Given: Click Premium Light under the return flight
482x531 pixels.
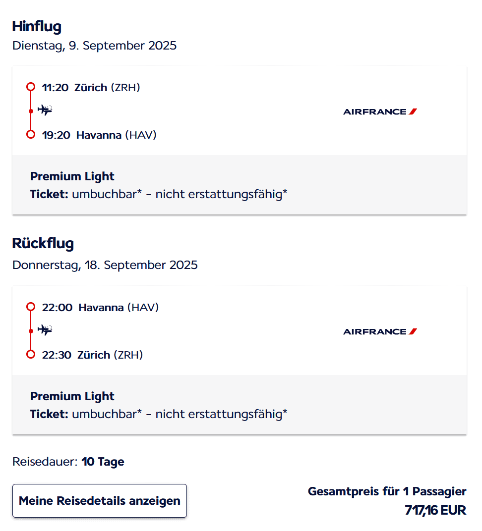Looking at the screenshot, I should 72,396.
